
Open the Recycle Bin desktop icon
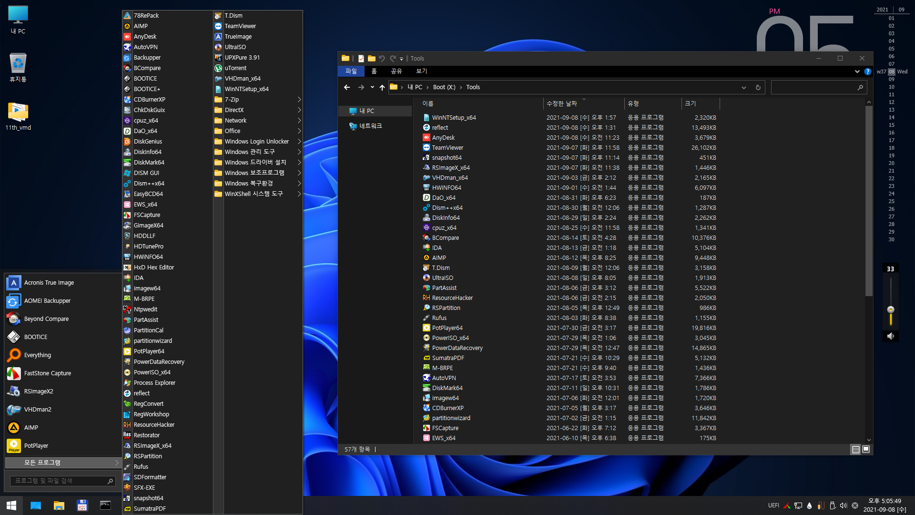click(x=18, y=67)
